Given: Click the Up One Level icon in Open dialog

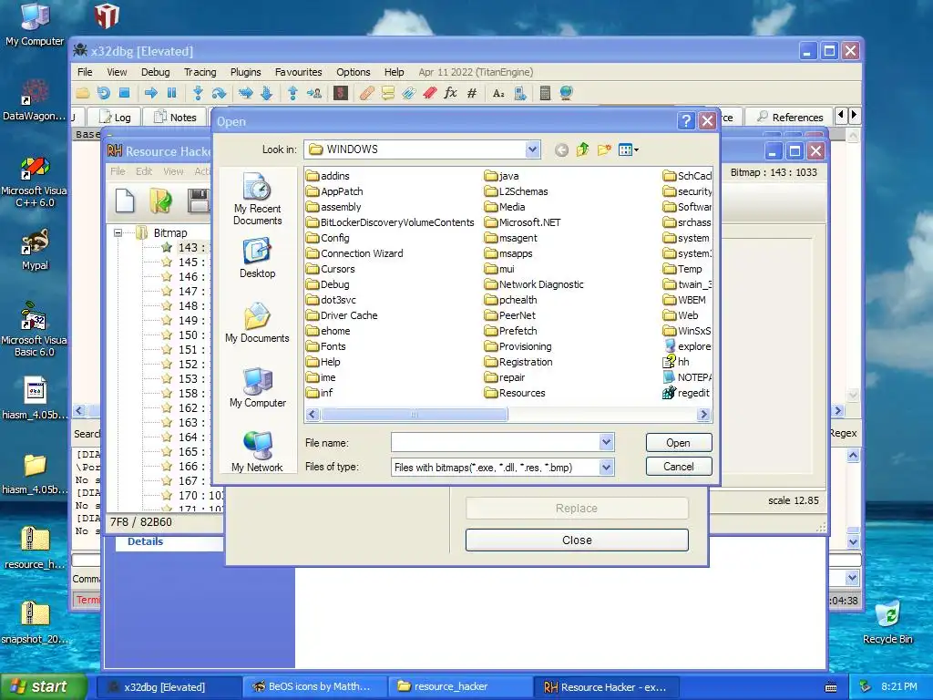Looking at the screenshot, I should pyautogui.click(x=582, y=149).
